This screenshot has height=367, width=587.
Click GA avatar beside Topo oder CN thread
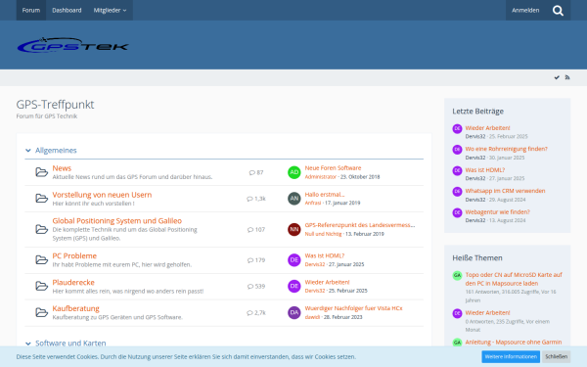[457, 276]
